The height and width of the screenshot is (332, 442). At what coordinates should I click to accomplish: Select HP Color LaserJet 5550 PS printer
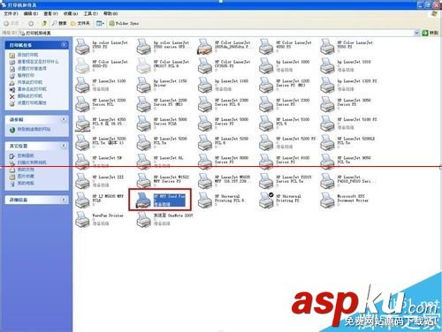[347, 47]
